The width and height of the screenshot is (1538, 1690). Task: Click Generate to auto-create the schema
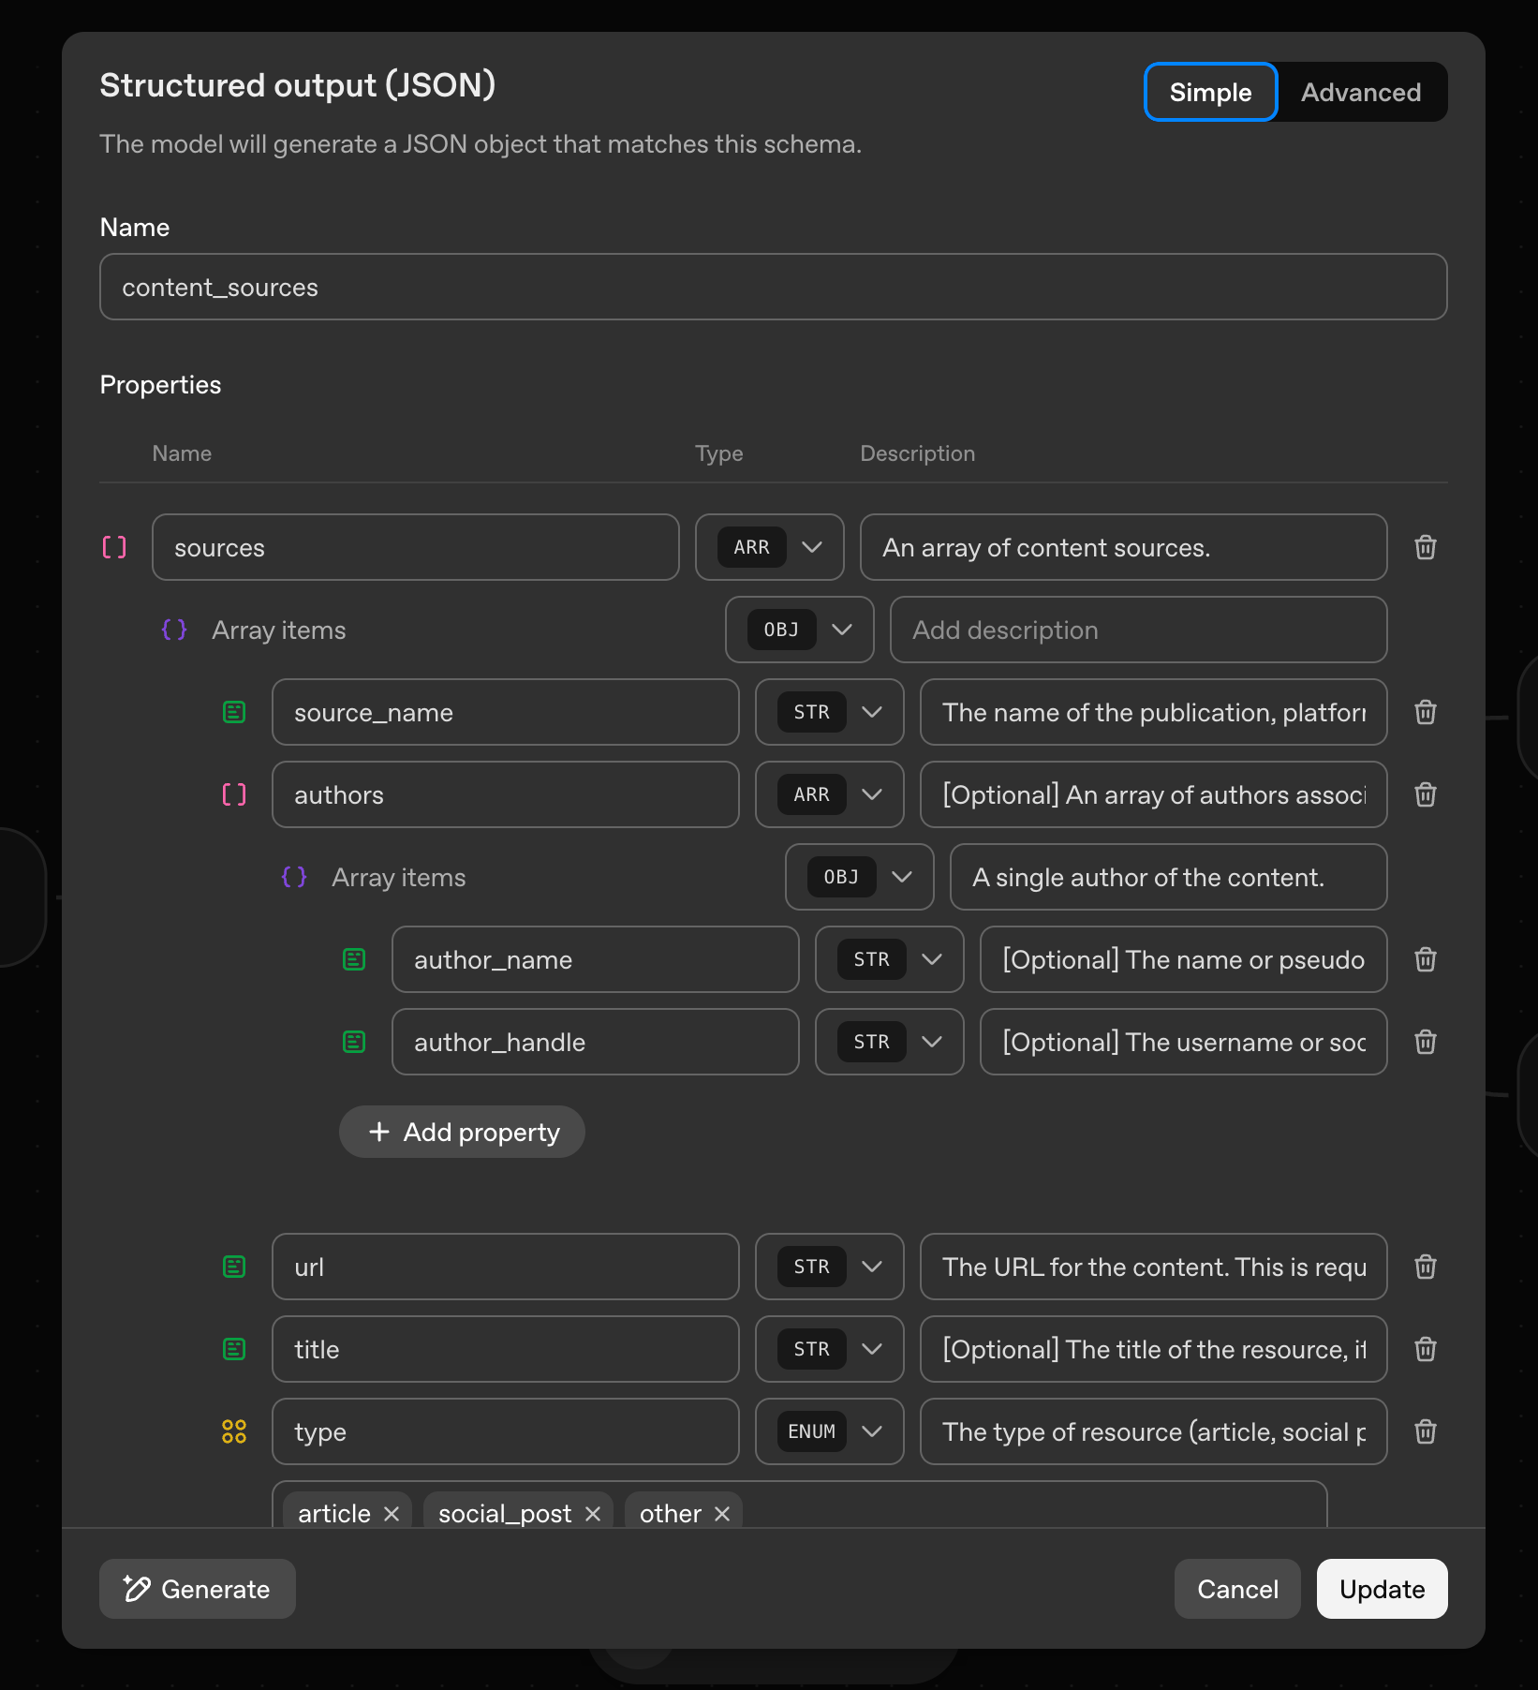point(197,1589)
